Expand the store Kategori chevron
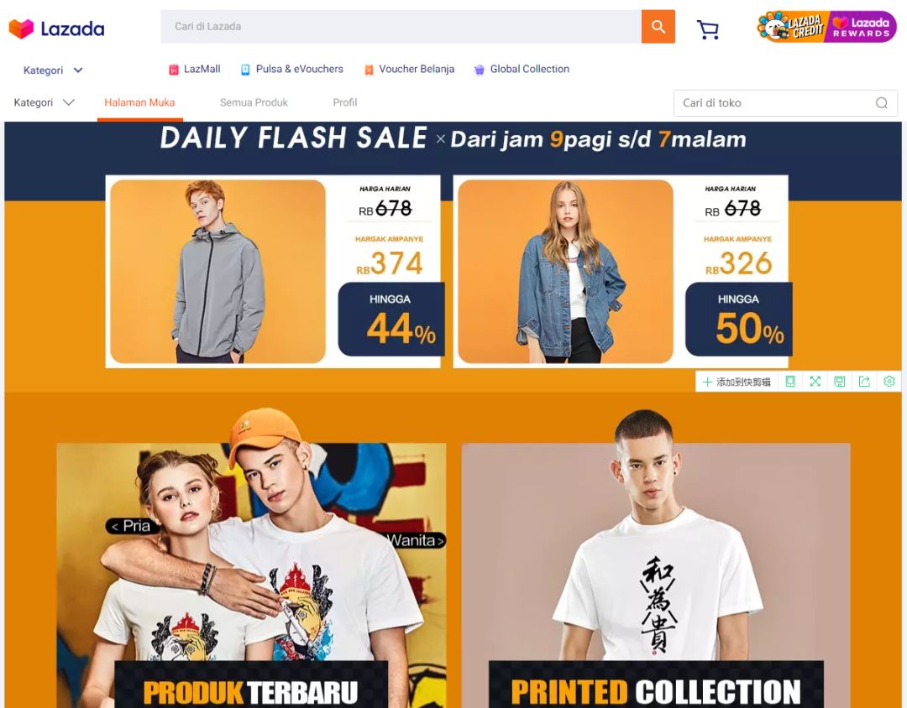 point(68,102)
